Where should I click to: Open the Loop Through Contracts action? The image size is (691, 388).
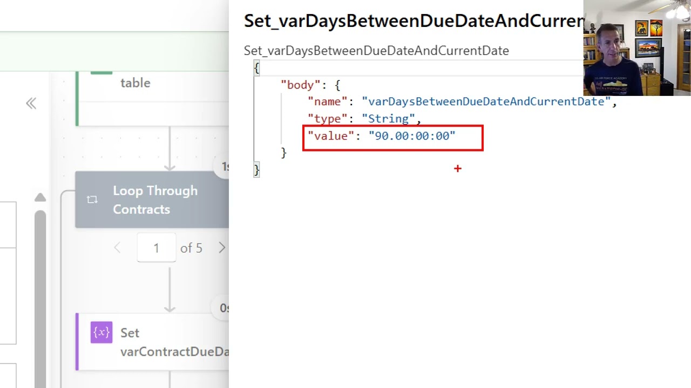point(152,200)
